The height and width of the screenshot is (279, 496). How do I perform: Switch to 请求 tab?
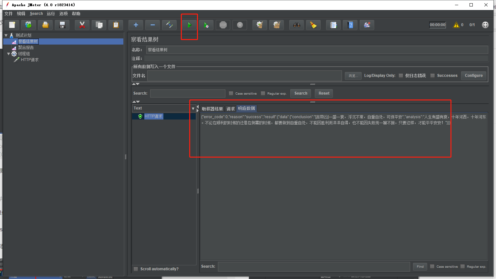point(231,109)
